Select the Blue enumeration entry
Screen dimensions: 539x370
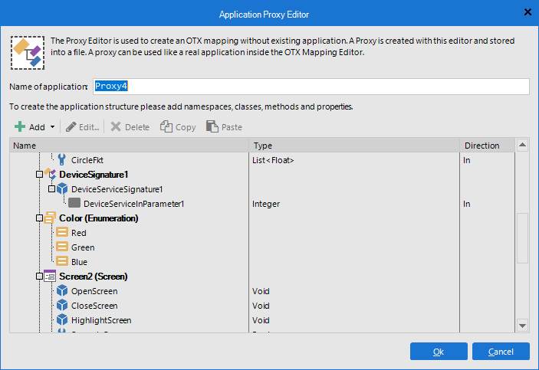pos(79,262)
